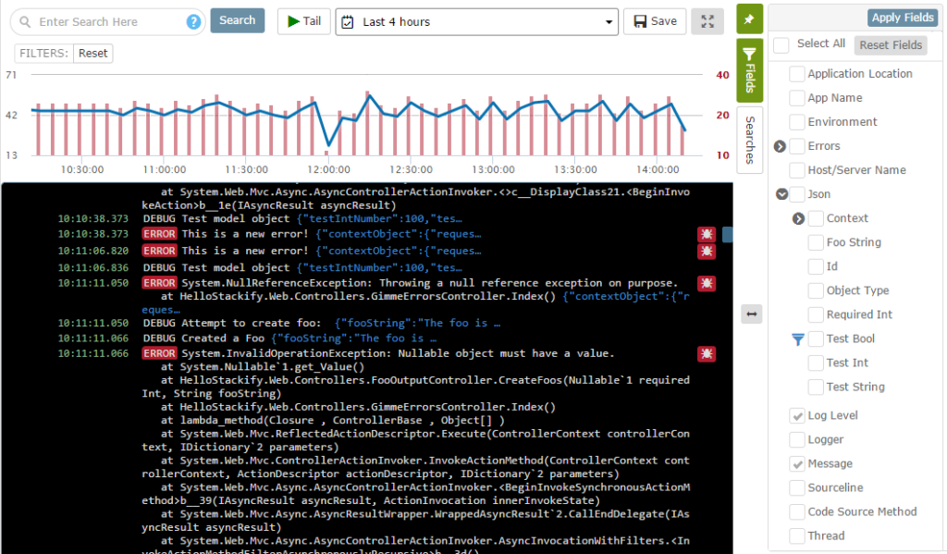The image size is (947, 554).
Task: Click the log chart line point near 12:00:00
Action: click(328, 146)
